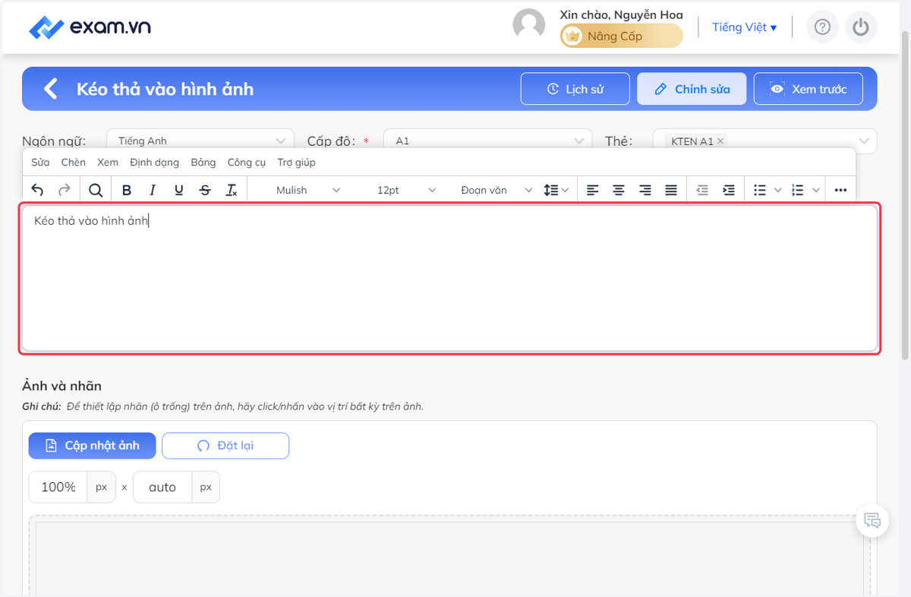Screen dimensions: 911x597
Task: Open the Chèn menu
Action: (x=74, y=162)
